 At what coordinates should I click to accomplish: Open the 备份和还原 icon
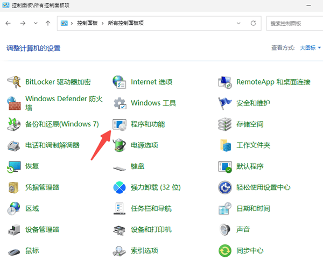click(x=14, y=124)
